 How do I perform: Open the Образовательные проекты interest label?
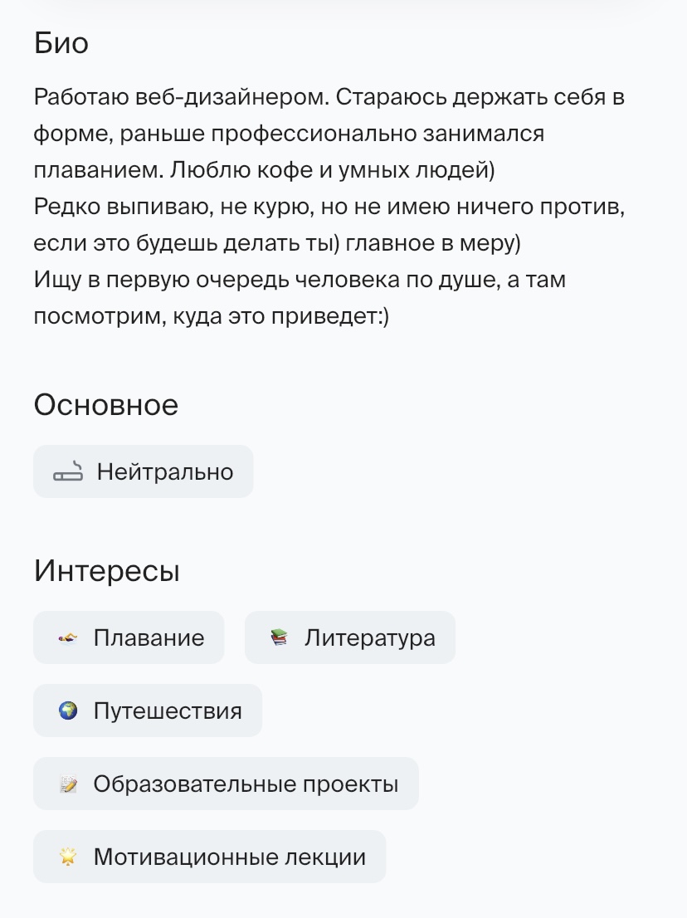point(246,784)
